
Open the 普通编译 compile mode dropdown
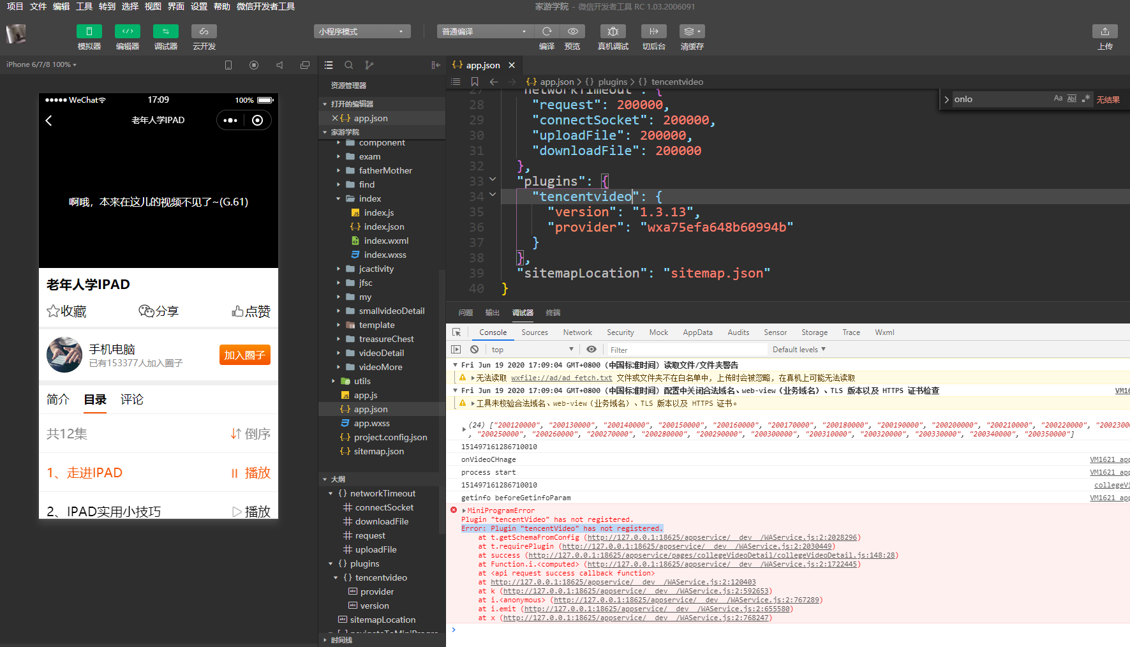(486, 31)
